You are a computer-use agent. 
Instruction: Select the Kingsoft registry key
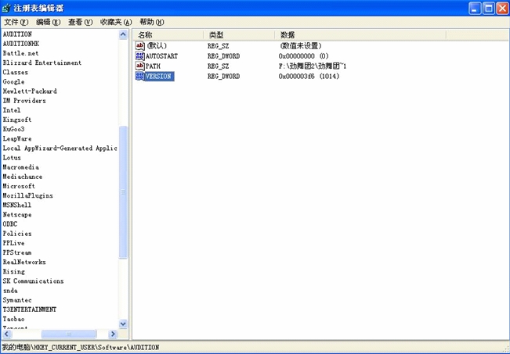click(x=17, y=120)
